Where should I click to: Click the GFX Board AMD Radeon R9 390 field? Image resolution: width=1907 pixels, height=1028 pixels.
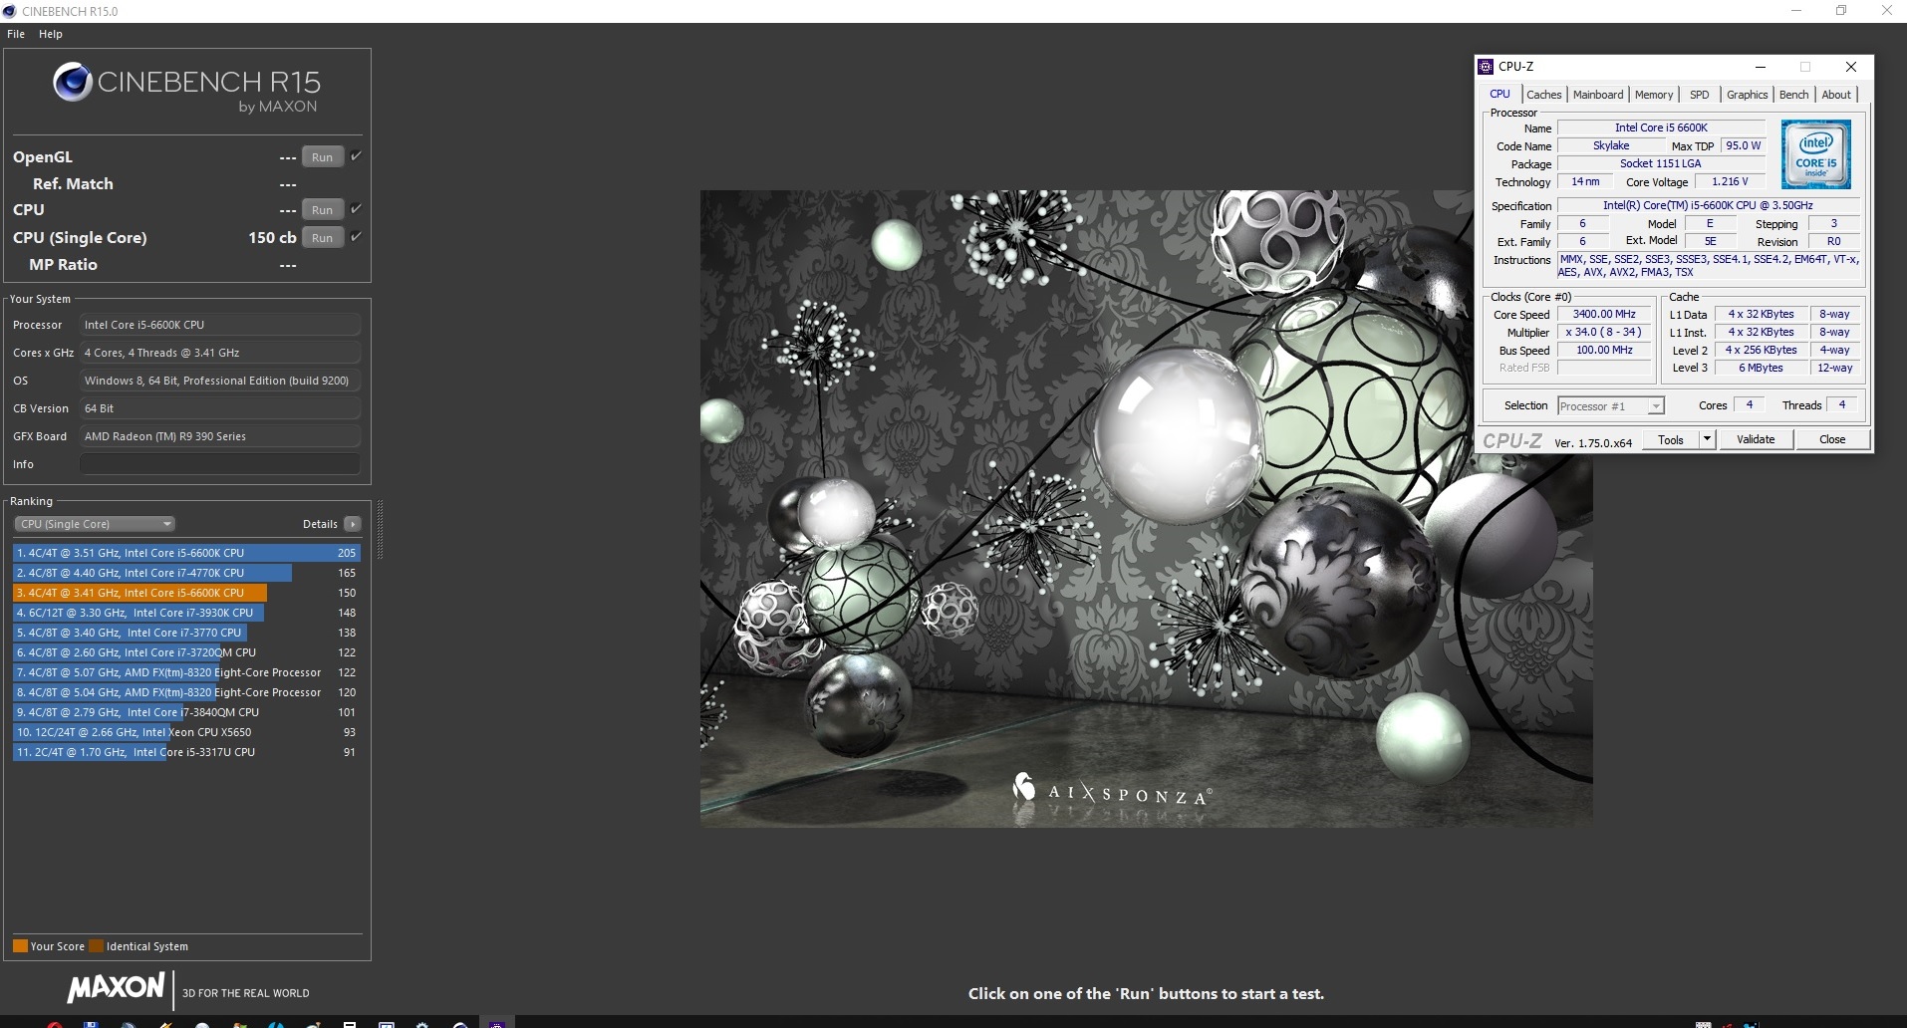pyautogui.click(x=220, y=436)
